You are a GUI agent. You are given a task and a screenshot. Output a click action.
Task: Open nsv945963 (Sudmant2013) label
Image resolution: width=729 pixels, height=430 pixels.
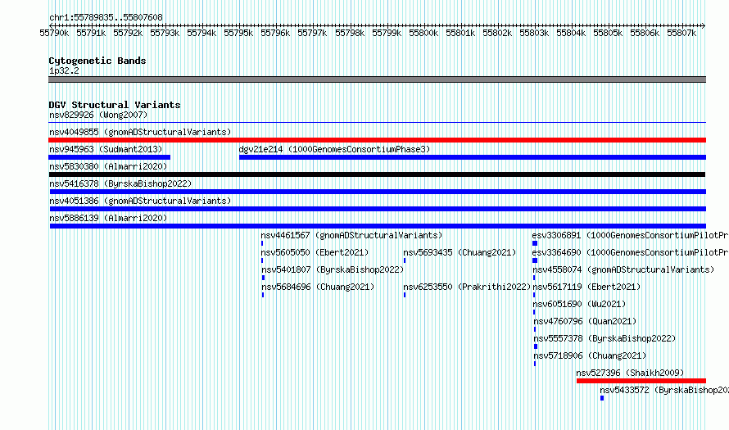106,149
